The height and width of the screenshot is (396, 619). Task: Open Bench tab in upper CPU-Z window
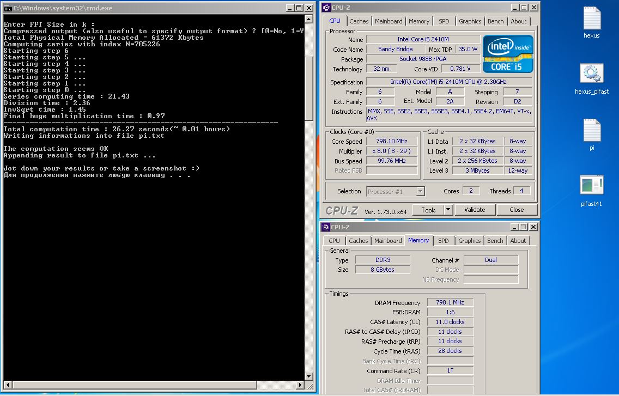point(495,21)
